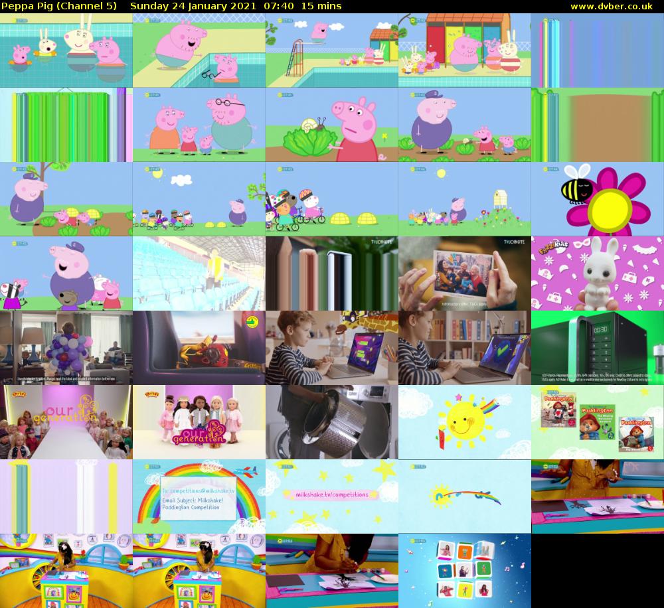Click the bicycle race scene thumbnail

332,198
